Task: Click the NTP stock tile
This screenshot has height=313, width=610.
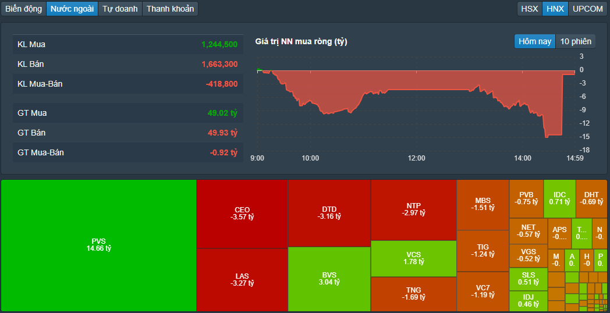Action: (x=413, y=209)
